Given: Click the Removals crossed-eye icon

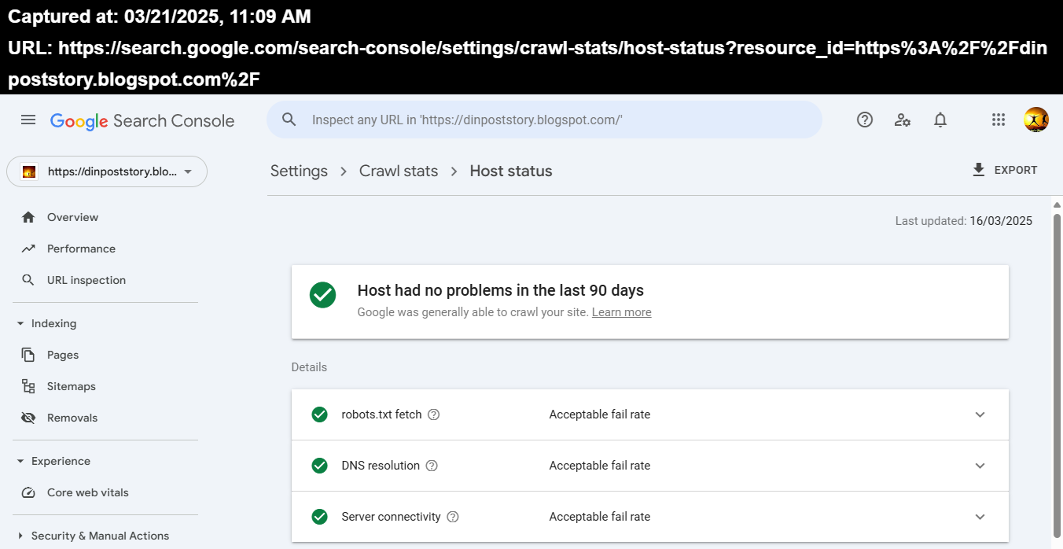Looking at the screenshot, I should click(x=28, y=418).
